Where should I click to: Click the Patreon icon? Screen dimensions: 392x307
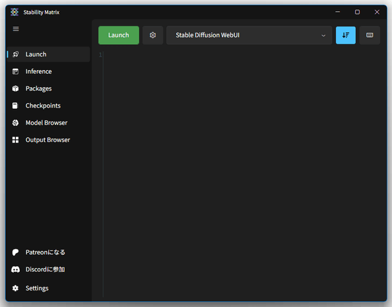(15, 252)
